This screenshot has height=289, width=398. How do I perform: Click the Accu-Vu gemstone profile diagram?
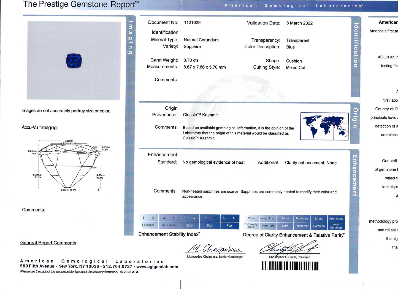[69, 166]
